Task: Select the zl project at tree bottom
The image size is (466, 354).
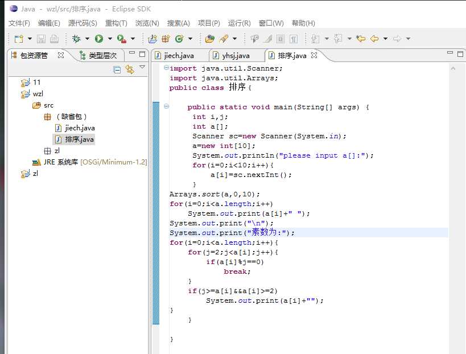Action: coord(30,174)
